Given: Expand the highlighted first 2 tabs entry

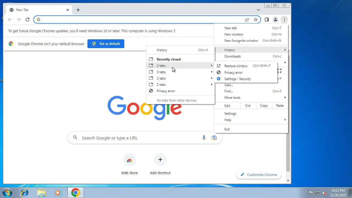Looking at the screenshot, I should click(x=180, y=66).
